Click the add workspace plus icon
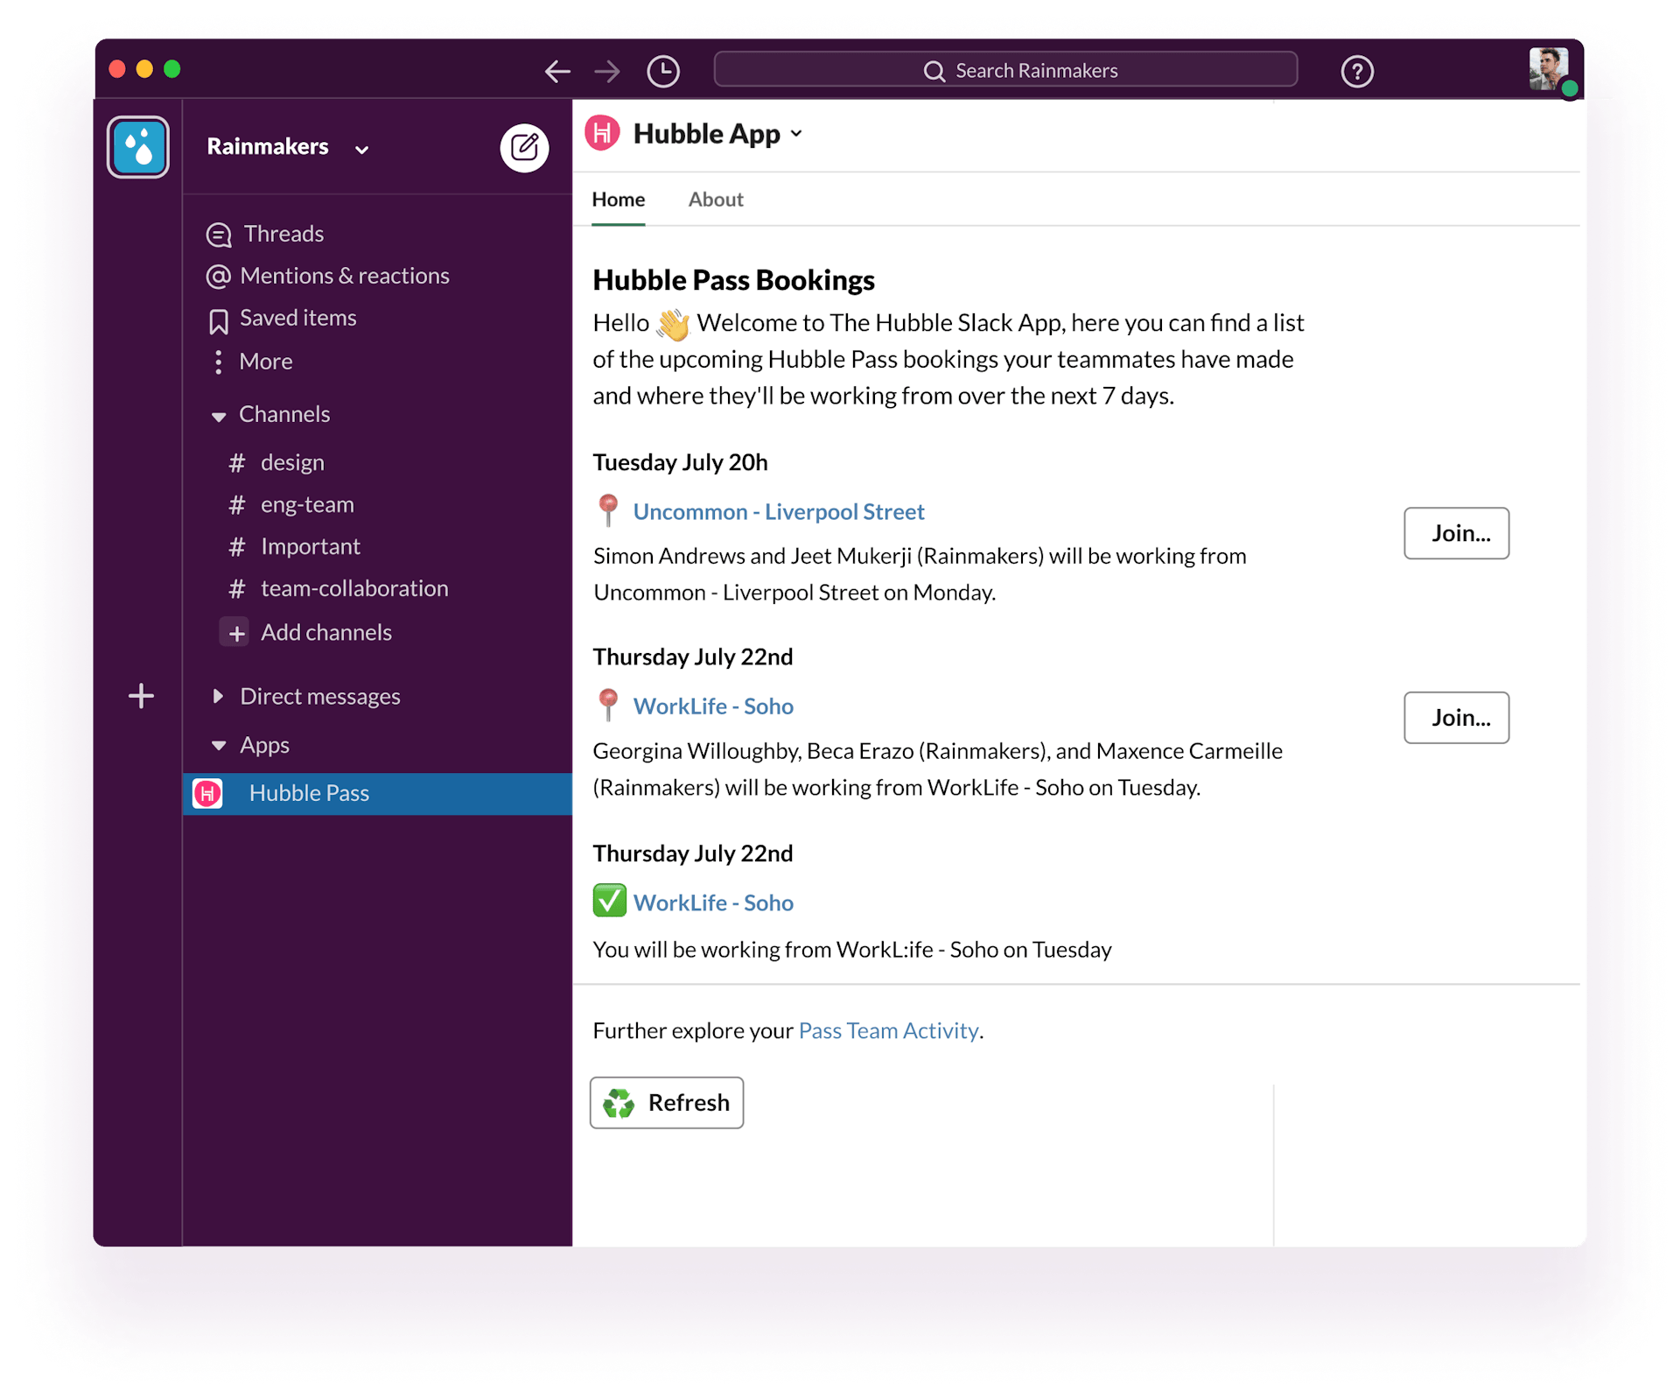The width and height of the screenshot is (1680, 1398). (x=141, y=696)
